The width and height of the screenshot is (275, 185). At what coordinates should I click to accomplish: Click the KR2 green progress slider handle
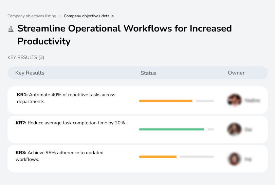coord(206,129)
